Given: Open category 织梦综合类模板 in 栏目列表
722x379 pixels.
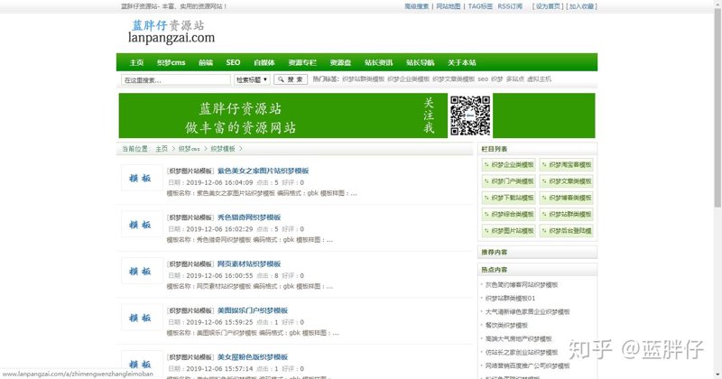Looking at the screenshot, I should tap(509, 214).
